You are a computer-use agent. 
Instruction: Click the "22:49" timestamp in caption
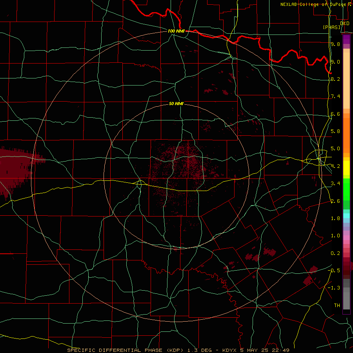[280, 350]
